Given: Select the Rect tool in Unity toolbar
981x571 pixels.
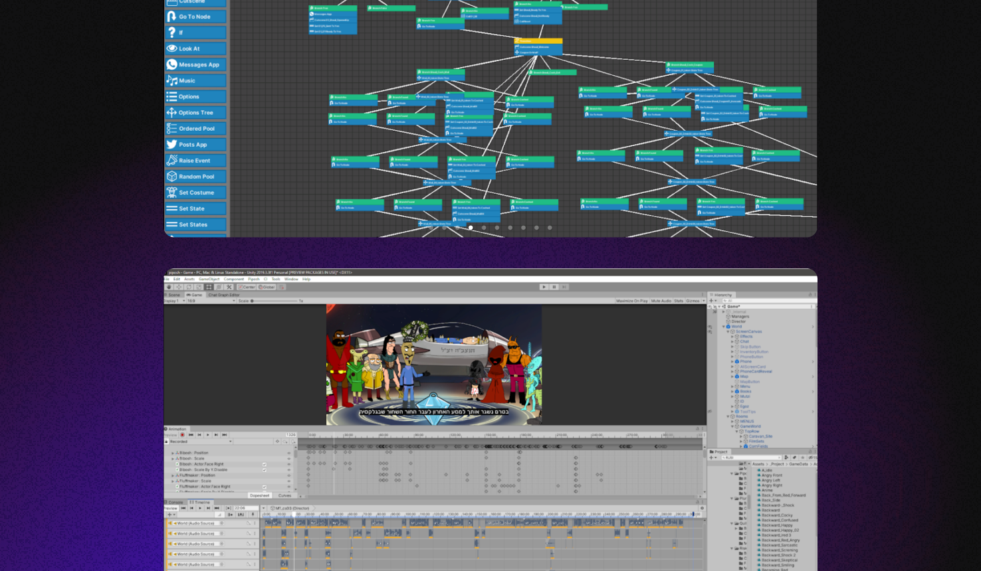Looking at the screenshot, I should 209,287.
